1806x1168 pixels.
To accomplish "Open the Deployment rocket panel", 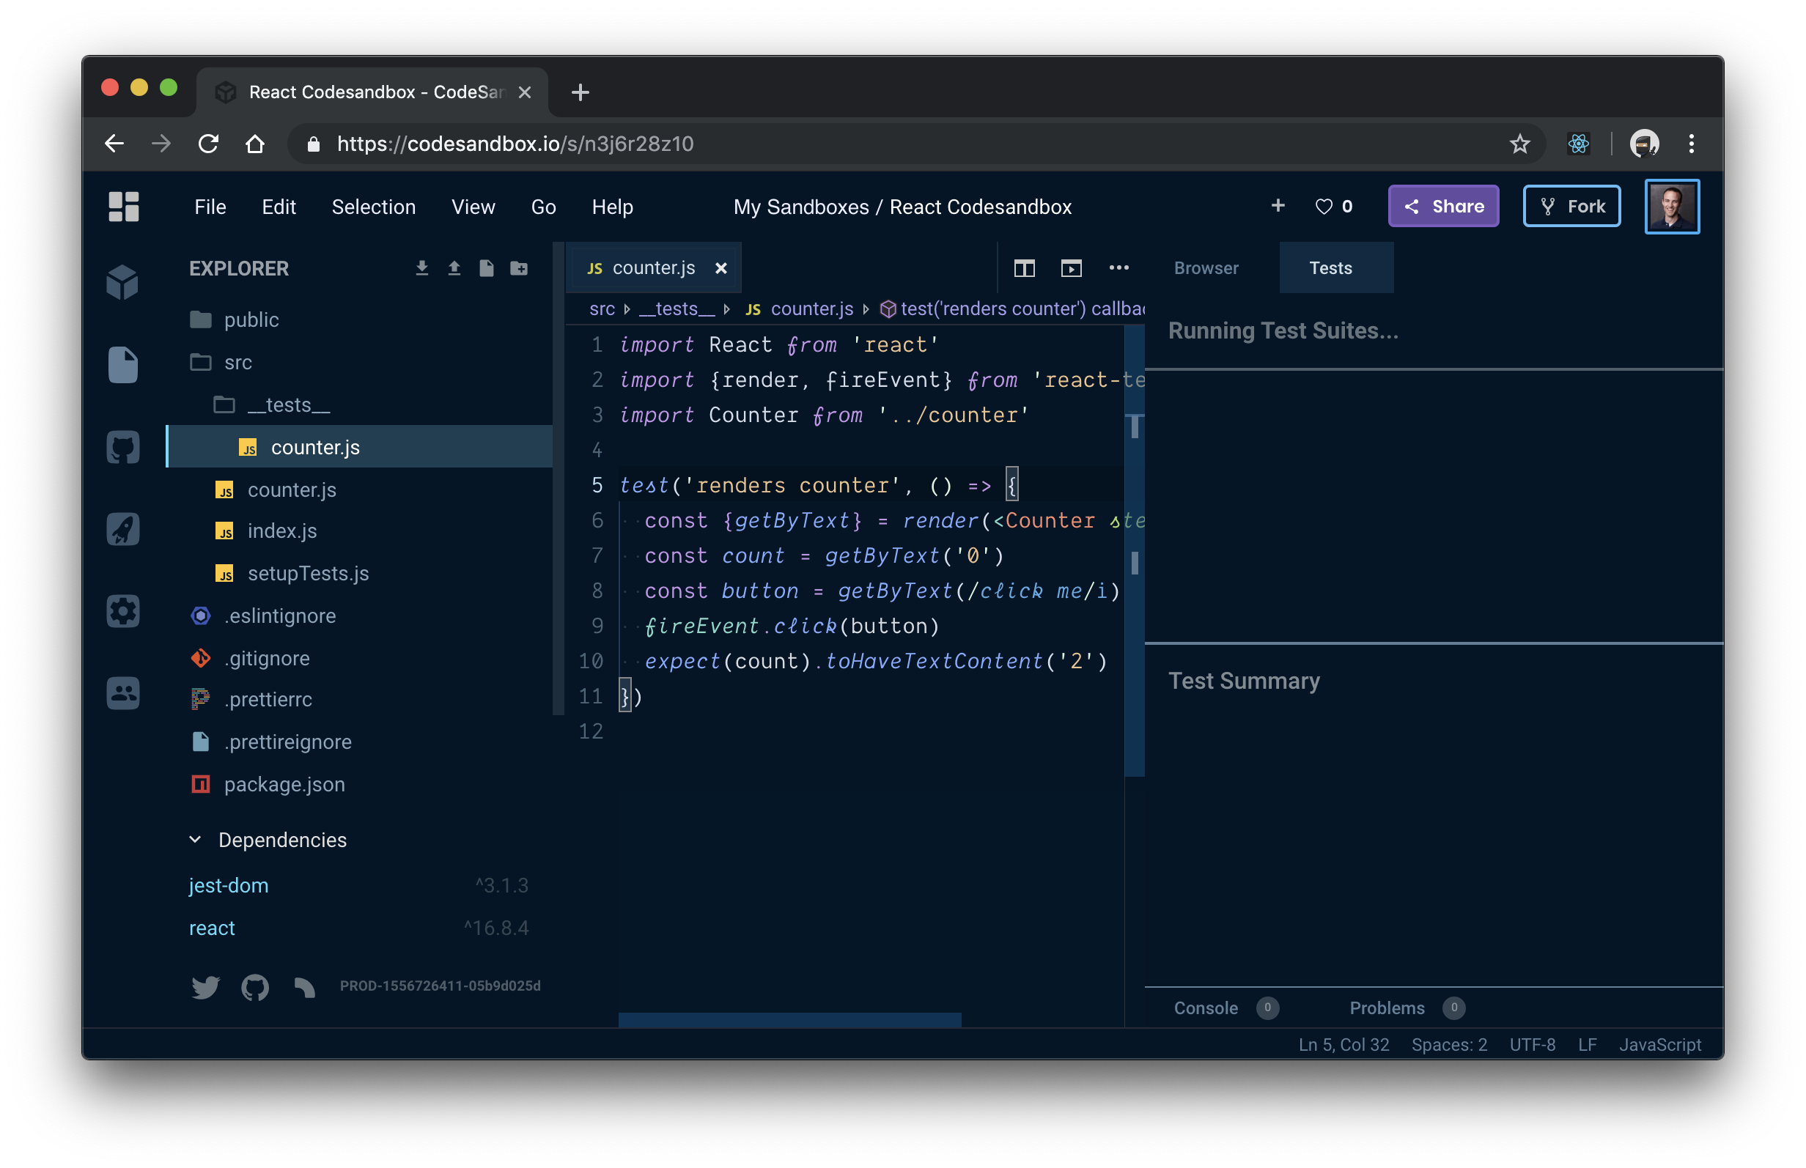I will click(x=123, y=529).
